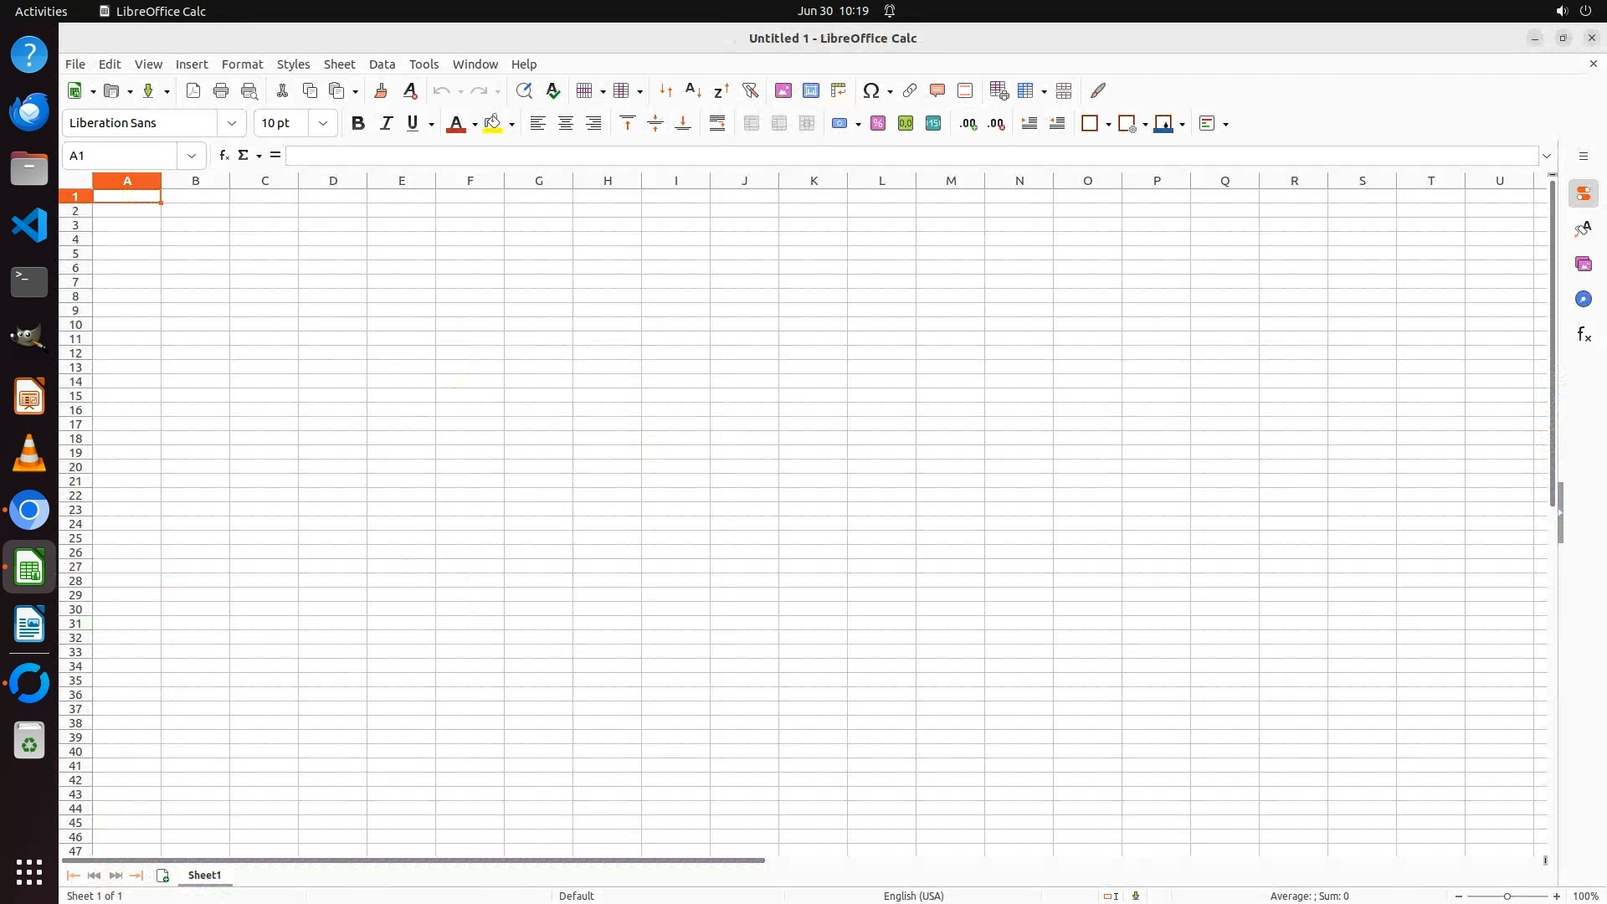This screenshot has width=1607, height=904.
Task: Click the formula input line
Action: coord(911,156)
